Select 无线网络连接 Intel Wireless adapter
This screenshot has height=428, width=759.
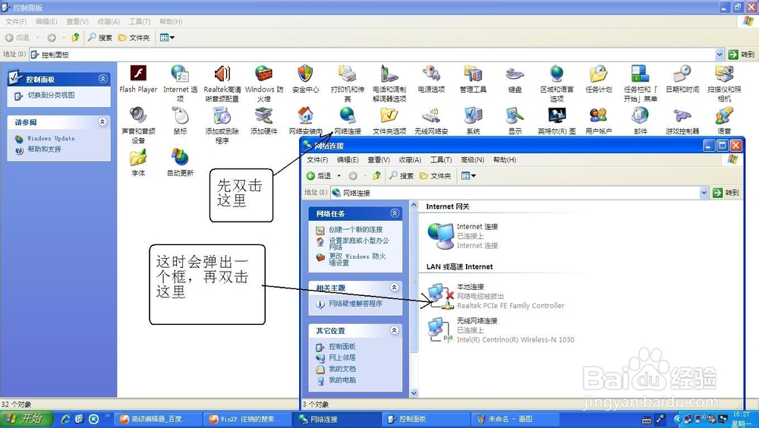pyautogui.click(x=501, y=329)
